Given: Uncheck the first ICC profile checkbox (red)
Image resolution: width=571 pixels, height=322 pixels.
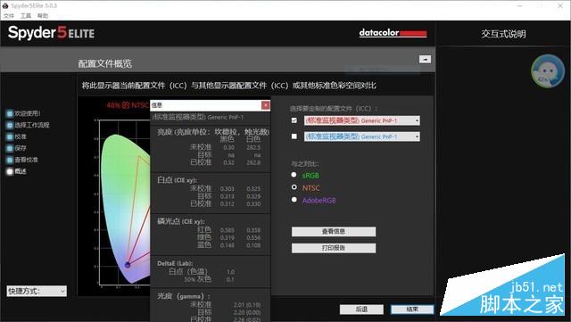Looking at the screenshot, I should tap(294, 120).
